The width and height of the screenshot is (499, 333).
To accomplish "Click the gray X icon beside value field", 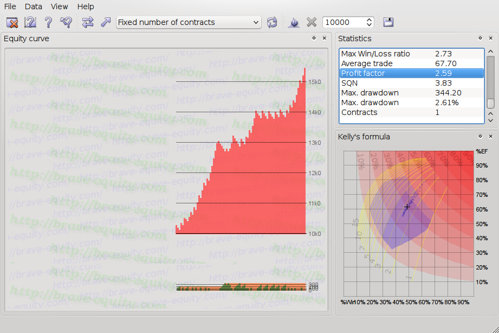I will (x=312, y=22).
